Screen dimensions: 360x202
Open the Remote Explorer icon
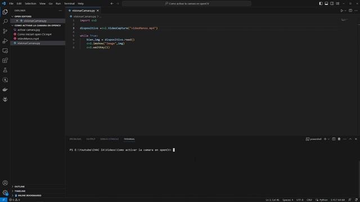(5, 50)
